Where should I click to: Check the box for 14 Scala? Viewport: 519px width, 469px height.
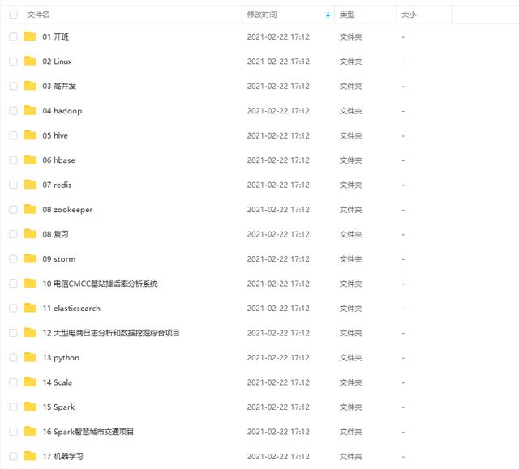tap(13, 382)
